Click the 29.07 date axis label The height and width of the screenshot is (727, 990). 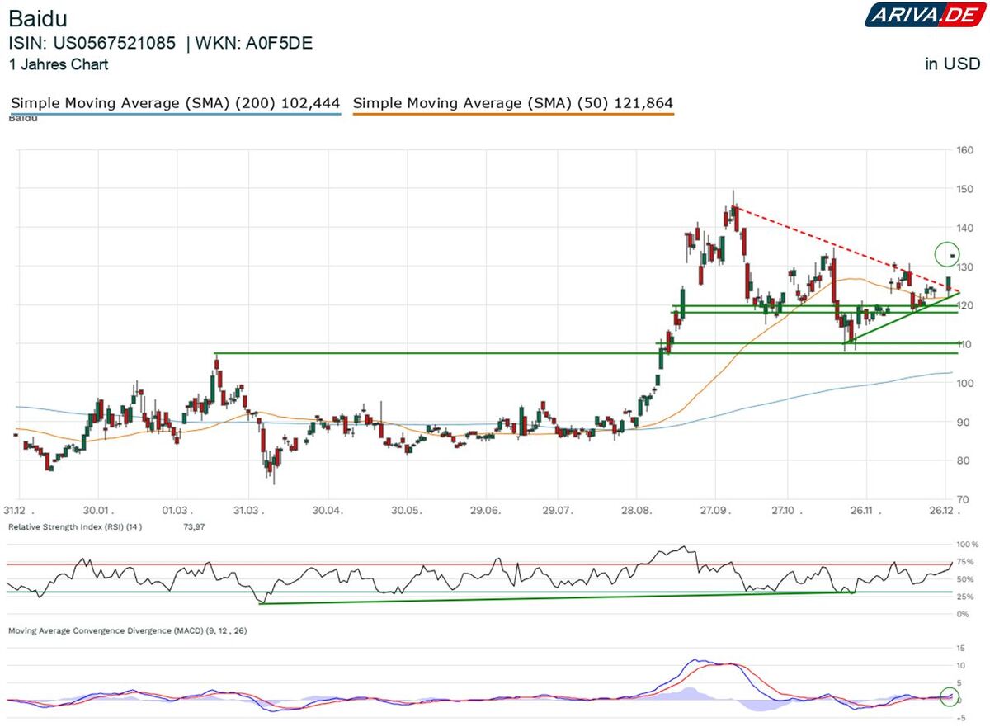pyautogui.click(x=559, y=512)
